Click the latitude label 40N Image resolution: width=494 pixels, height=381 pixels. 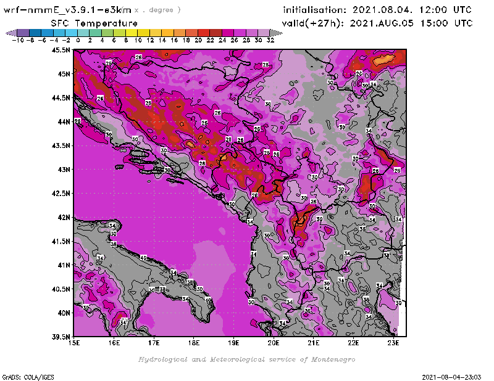[64, 313]
